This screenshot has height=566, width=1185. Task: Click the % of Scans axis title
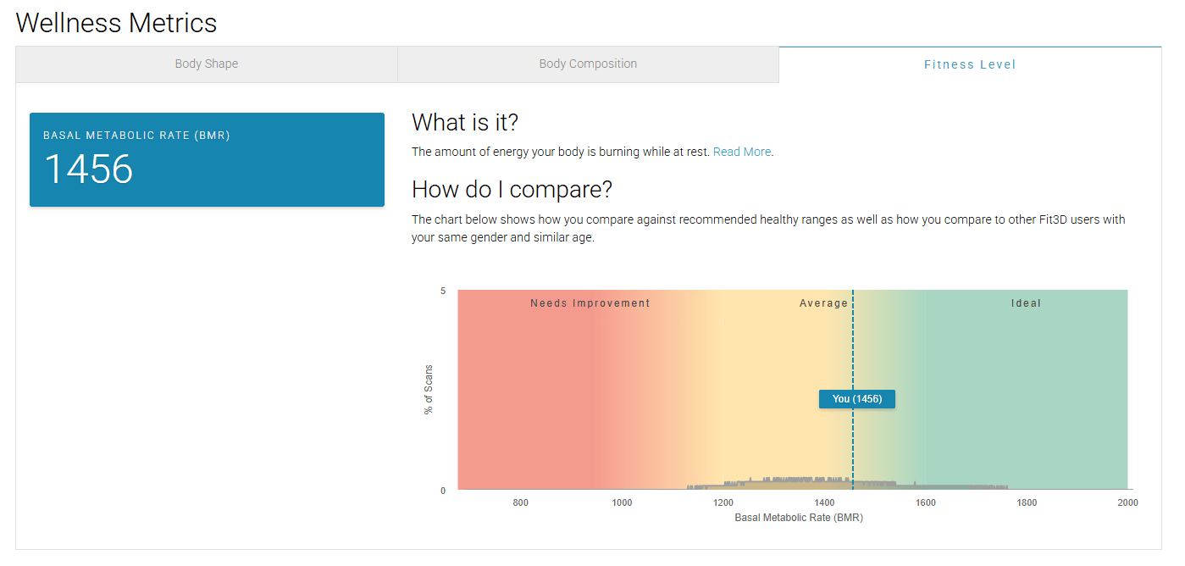(x=429, y=390)
